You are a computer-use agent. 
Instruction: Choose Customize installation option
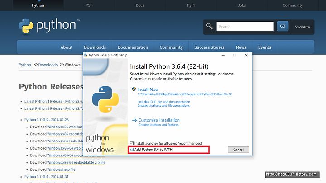[159, 120]
